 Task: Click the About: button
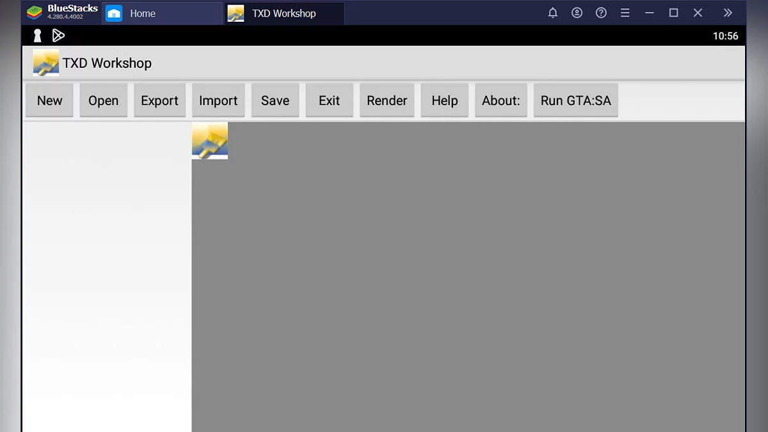click(500, 100)
